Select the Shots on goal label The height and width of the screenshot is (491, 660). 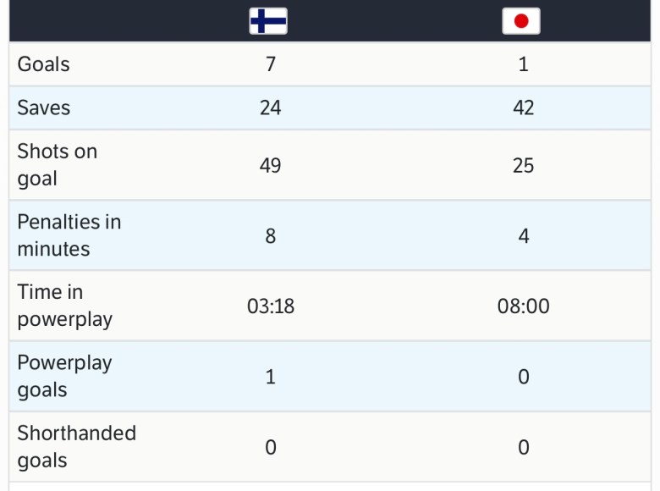click(x=58, y=165)
